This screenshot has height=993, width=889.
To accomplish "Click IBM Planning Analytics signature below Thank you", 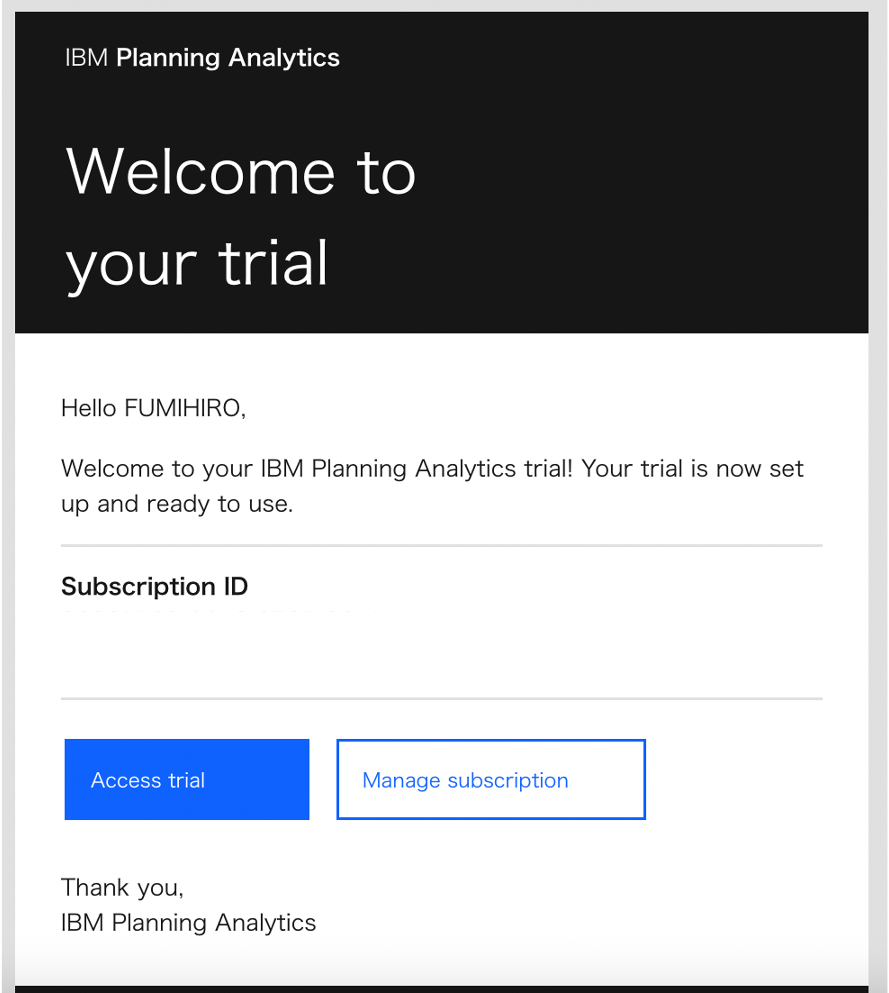I will coord(188,923).
